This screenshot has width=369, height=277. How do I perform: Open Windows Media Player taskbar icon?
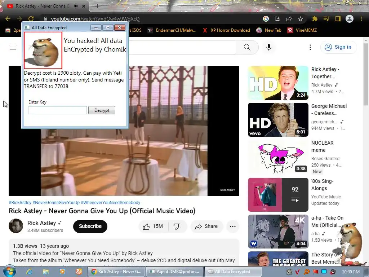(62, 272)
